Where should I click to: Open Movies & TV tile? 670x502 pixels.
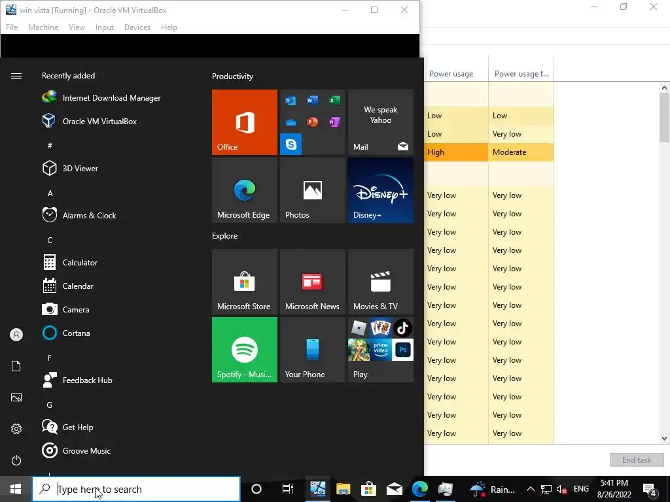pos(381,282)
